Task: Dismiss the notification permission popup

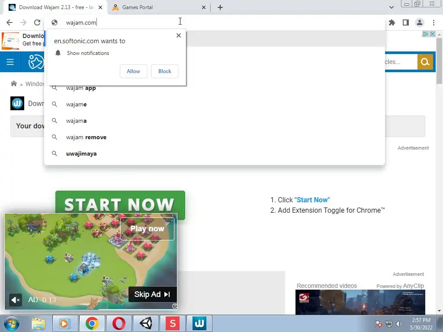Action: pyautogui.click(x=179, y=35)
